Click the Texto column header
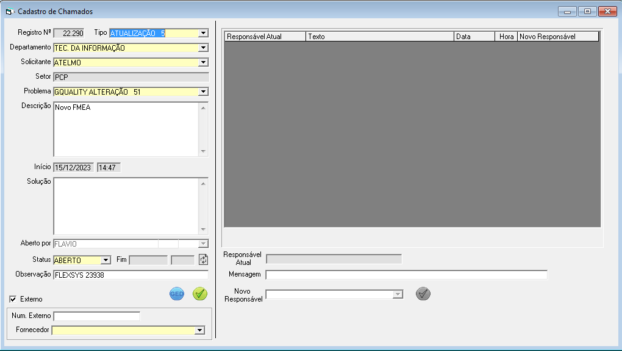622x351 pixels. (x=380, y=37)
